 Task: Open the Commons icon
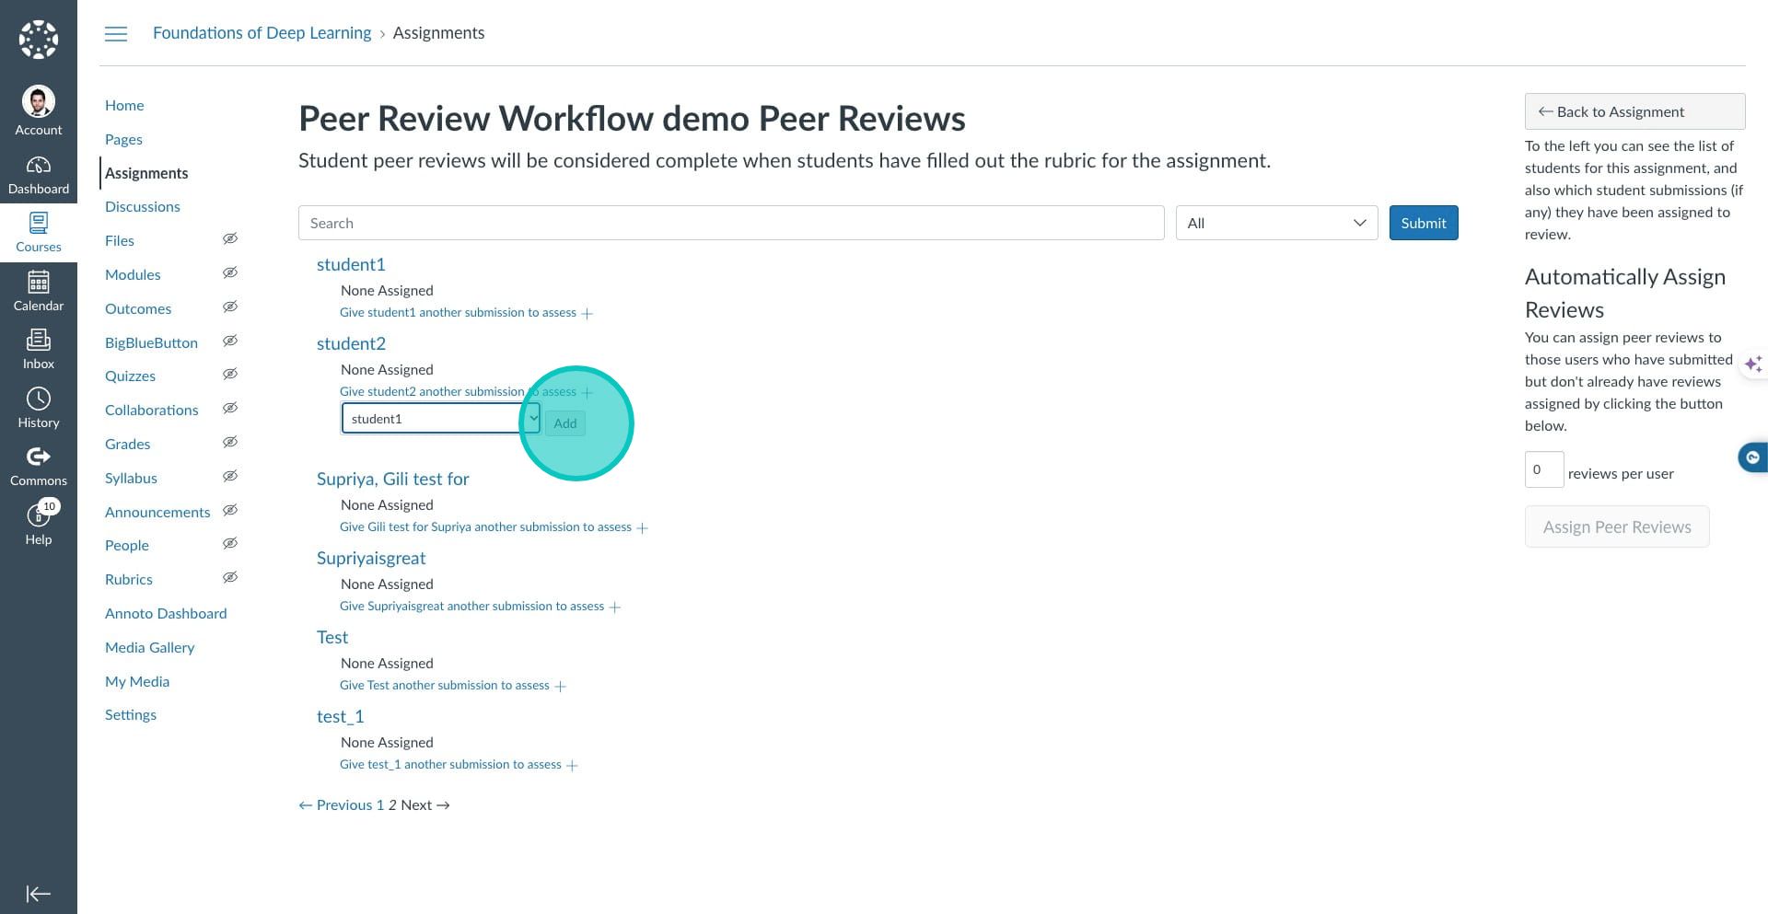[x=38, y=458]
